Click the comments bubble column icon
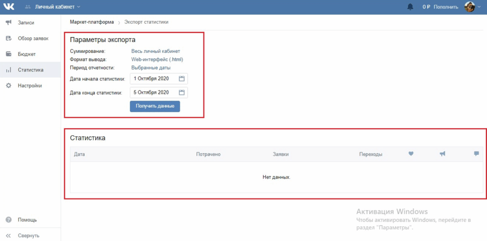Viewport: 487px width, 241px height. [x=477, y=154]
